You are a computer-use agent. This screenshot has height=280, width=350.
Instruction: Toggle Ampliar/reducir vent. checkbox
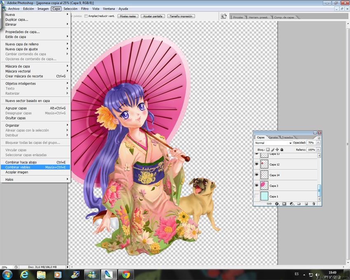click(86, 16)
